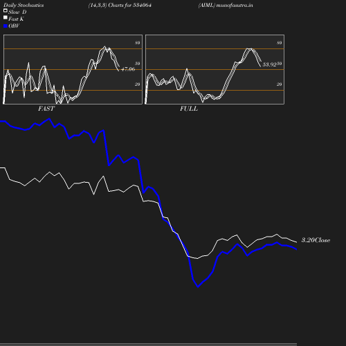This screenshot has height=346, width=346.
Task: Click the FULL chart caption
Action: tap(189, 109)
